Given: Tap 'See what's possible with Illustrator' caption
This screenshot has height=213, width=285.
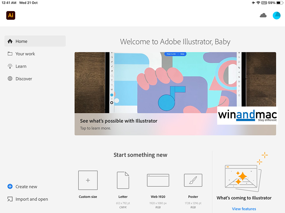Looking at the screenshot, I should point(119,121).
